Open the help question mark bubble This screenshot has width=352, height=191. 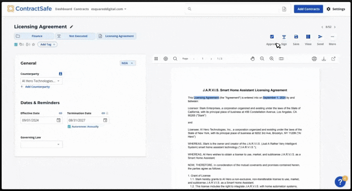pos(340,181)
